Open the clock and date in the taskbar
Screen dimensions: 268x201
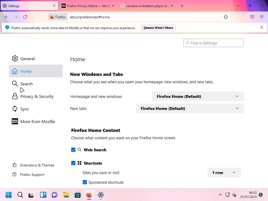point(249,195)
